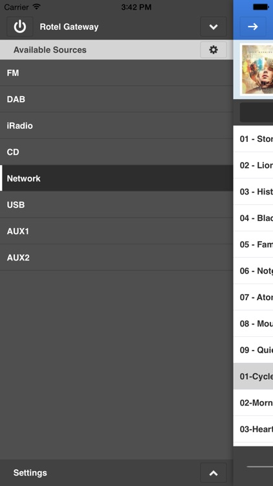Choose the CD source
This screenshot has height=486, width=273.
[116, 152]
